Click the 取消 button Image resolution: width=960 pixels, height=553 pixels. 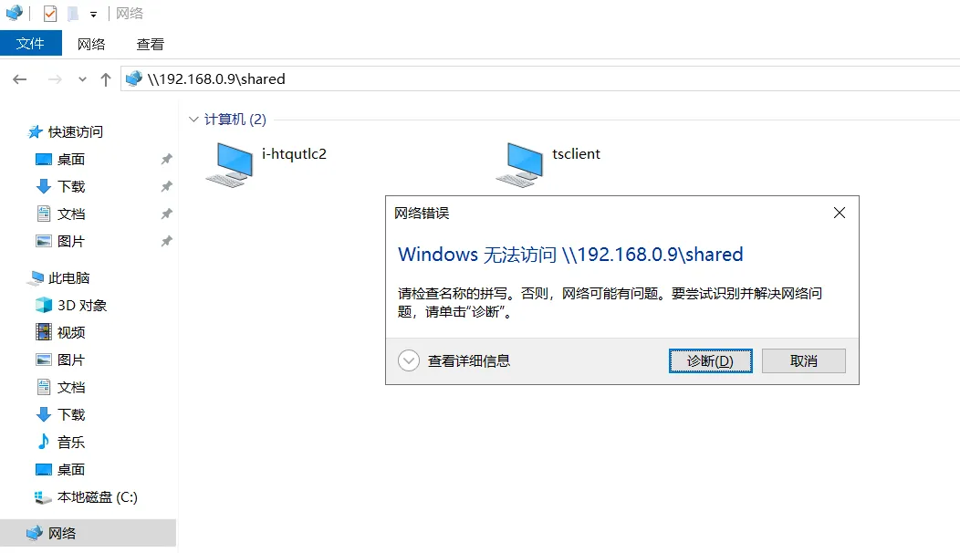(x=803, y=360)
